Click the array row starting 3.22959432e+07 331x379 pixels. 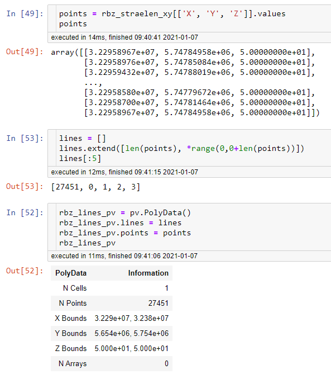click(x=200, y=72)
